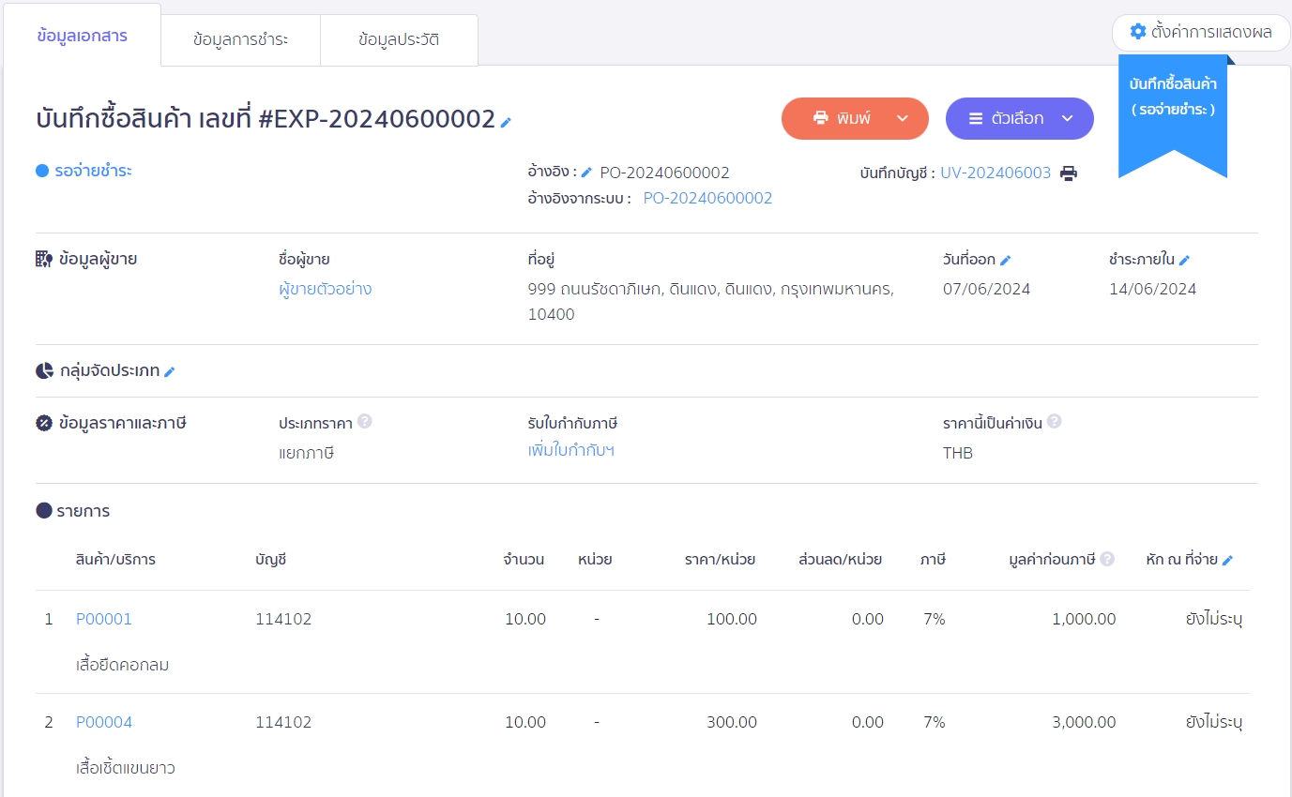Click the printer icon inside the พิมพ์ button
The height and width of the screenshot is (797, 1292).
pos(820,118)
